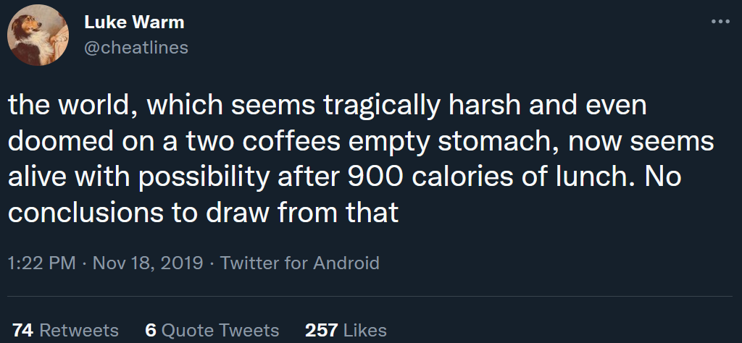Click the number 74 in the retweet count
This screenshot has height=343, width=742.
(23, 331)
